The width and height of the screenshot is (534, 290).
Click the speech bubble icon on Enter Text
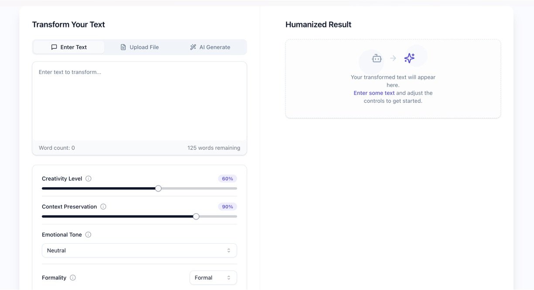click(54, 47)
